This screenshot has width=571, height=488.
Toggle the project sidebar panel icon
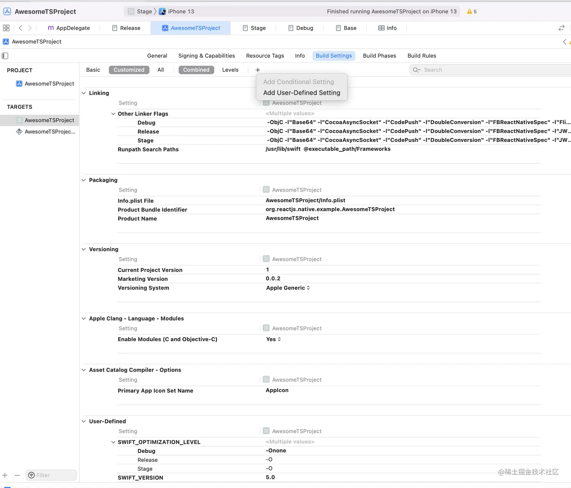click(x=5, y=56)
